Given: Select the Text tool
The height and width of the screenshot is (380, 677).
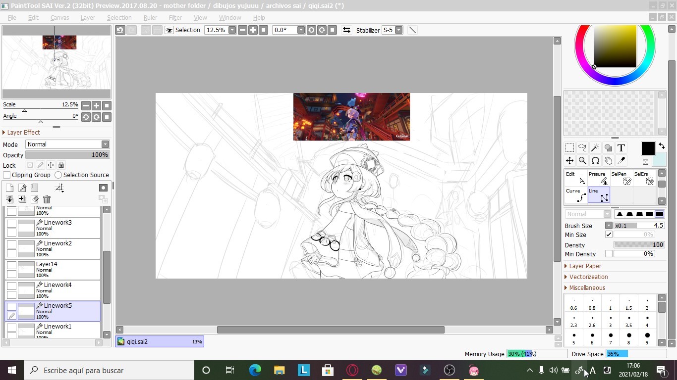Looking at the screenshot, I should click(621, 148).
